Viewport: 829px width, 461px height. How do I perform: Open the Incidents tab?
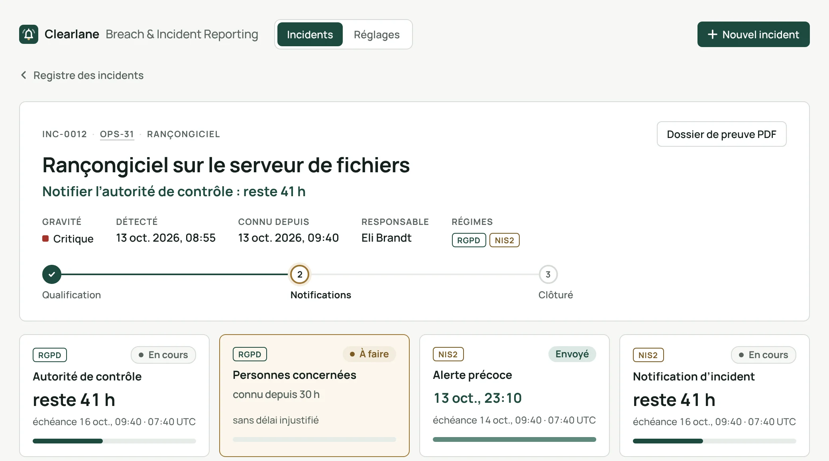tap(310, 34)
